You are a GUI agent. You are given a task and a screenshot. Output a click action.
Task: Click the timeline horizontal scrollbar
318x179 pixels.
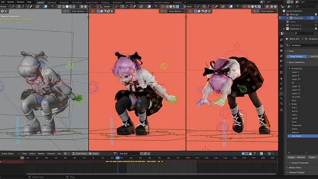click(x=151, y=174)
